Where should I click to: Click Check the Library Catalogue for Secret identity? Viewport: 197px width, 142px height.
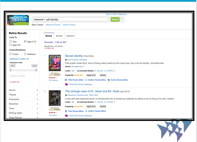coord(80,84)
